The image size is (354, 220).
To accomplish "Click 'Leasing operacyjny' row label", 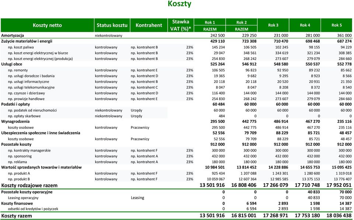I will 23,198.
